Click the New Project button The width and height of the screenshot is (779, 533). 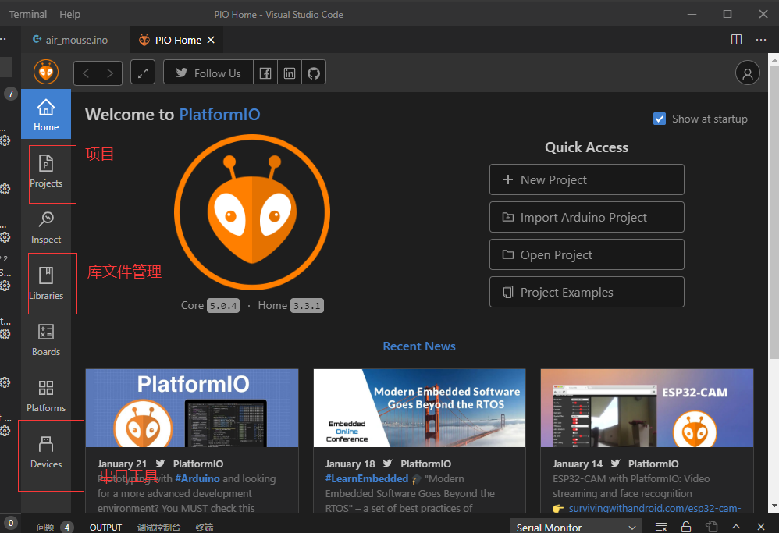[x=586, y=179]
